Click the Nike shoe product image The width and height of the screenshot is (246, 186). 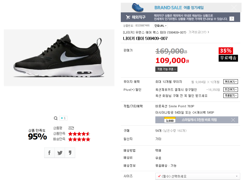tap(59, 58)
